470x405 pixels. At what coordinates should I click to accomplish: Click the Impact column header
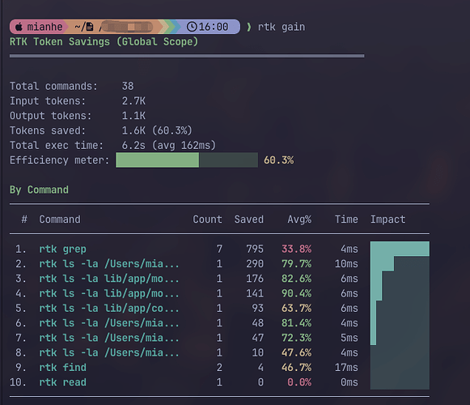pyautogui.click(x=387, y=220)
